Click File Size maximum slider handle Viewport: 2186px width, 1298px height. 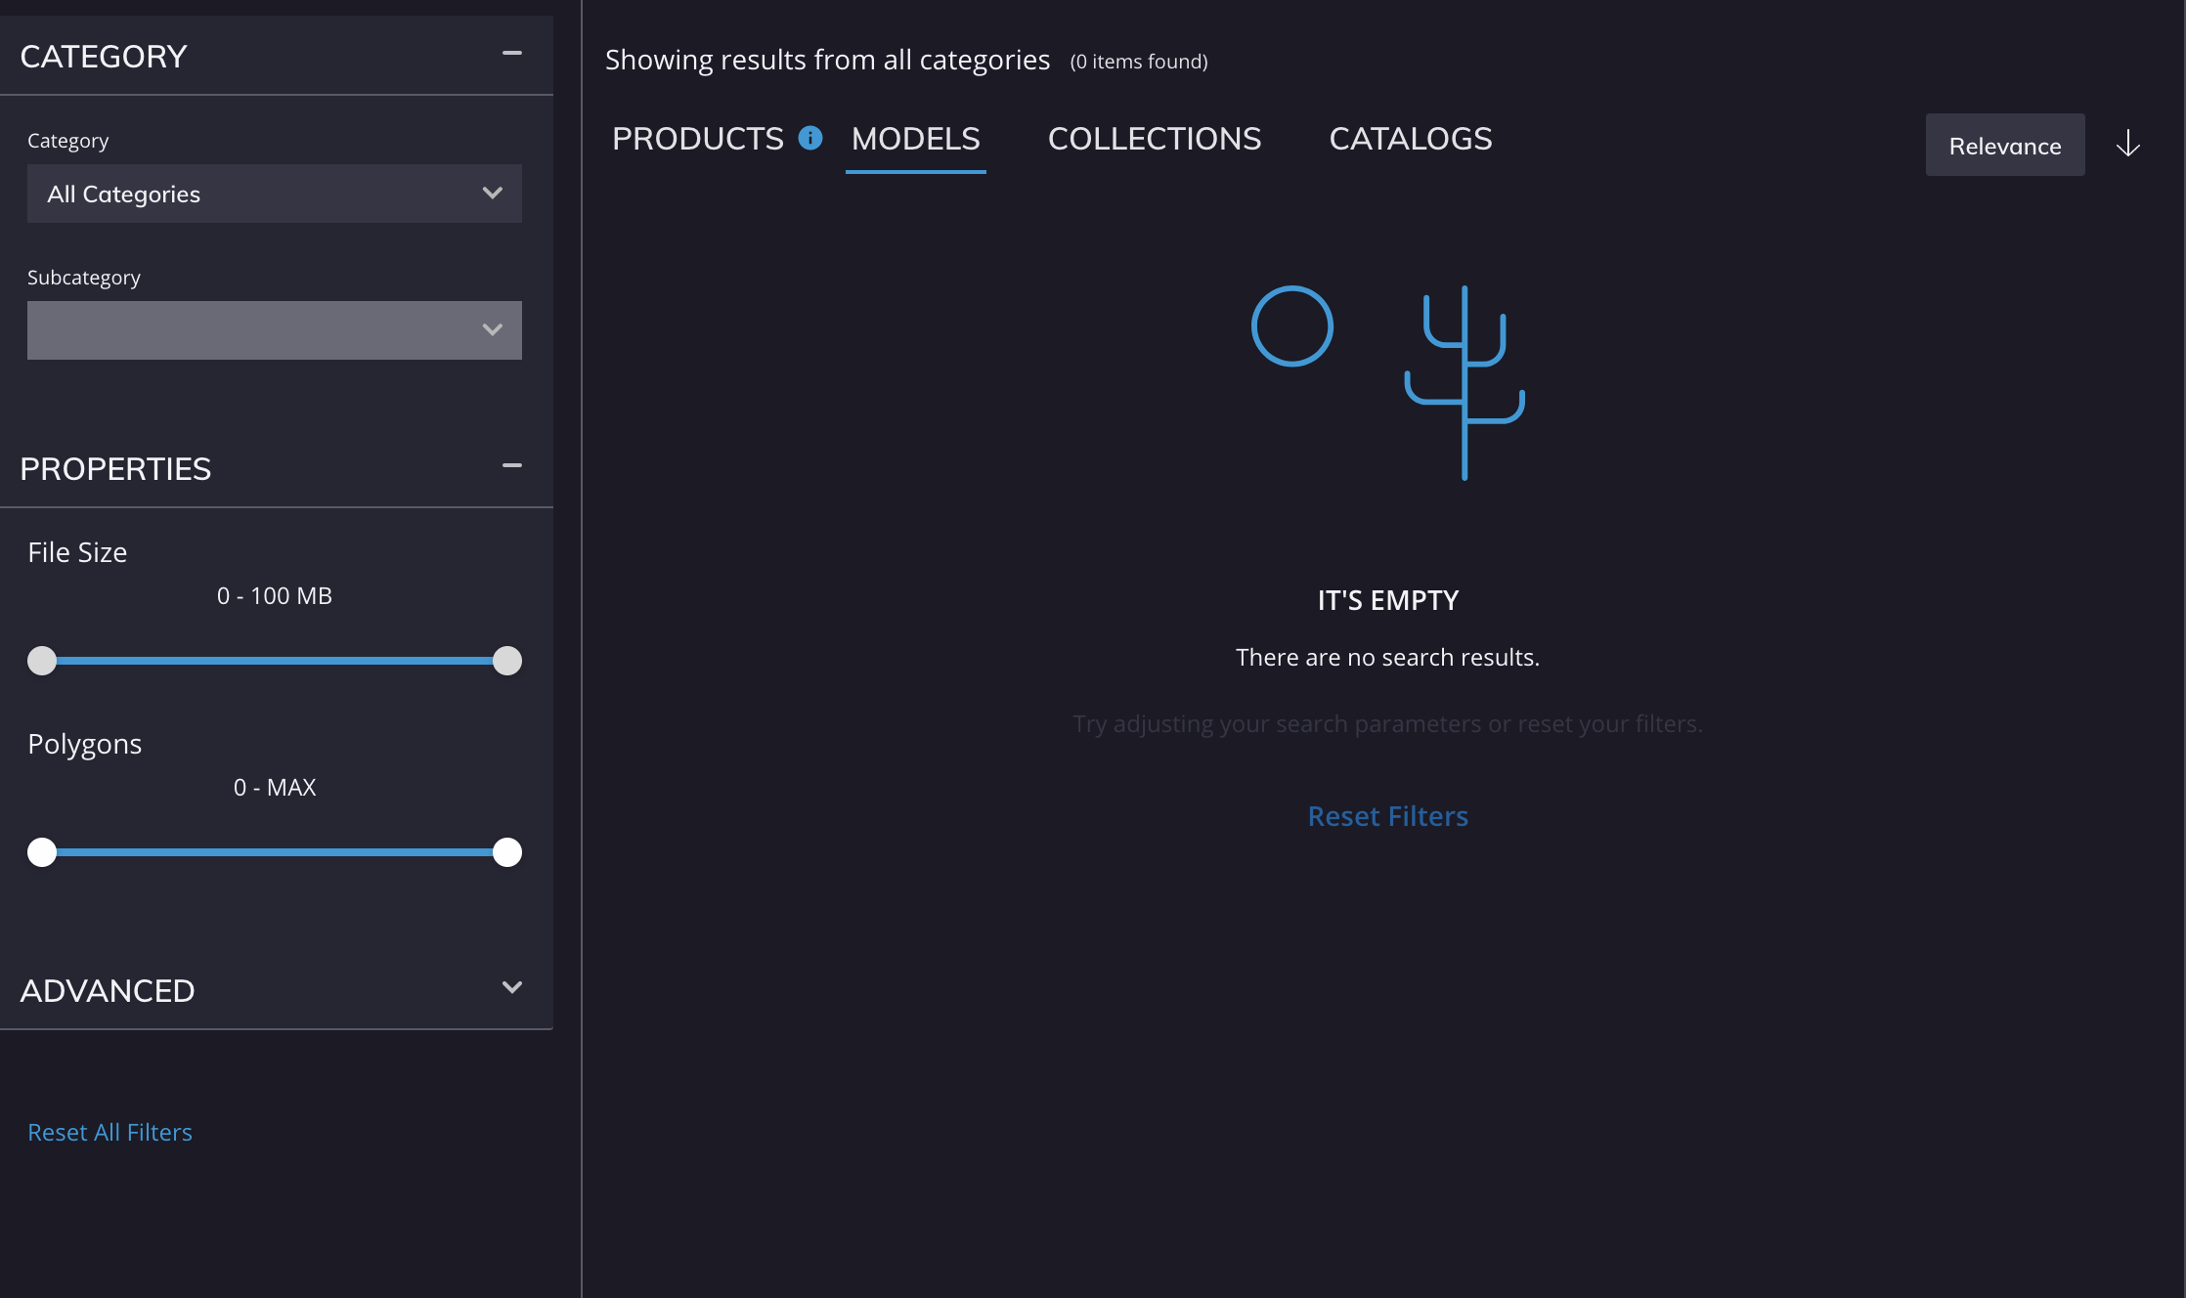[x=506, y=661]
